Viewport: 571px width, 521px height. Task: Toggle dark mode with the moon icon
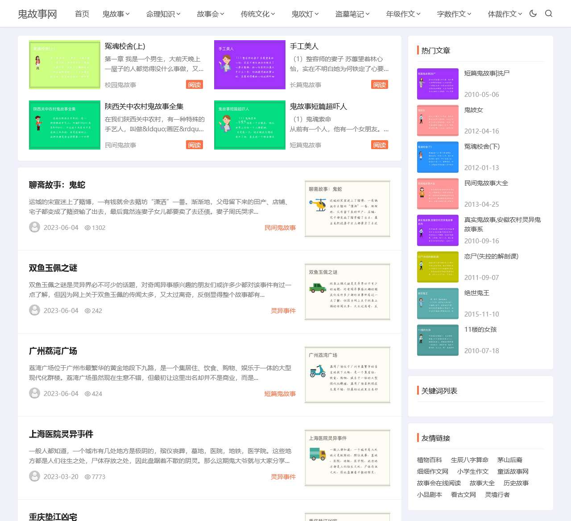(533, 13)
